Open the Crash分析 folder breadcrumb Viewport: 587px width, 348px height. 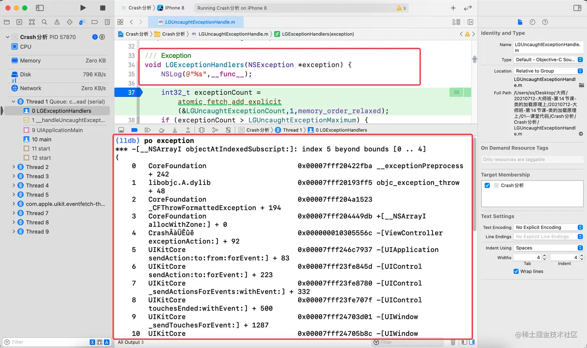coord(170,34)
